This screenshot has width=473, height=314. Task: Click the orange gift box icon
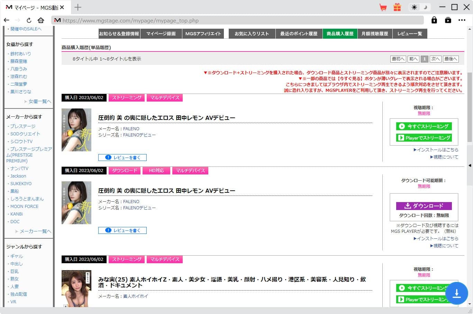point(397,7)
